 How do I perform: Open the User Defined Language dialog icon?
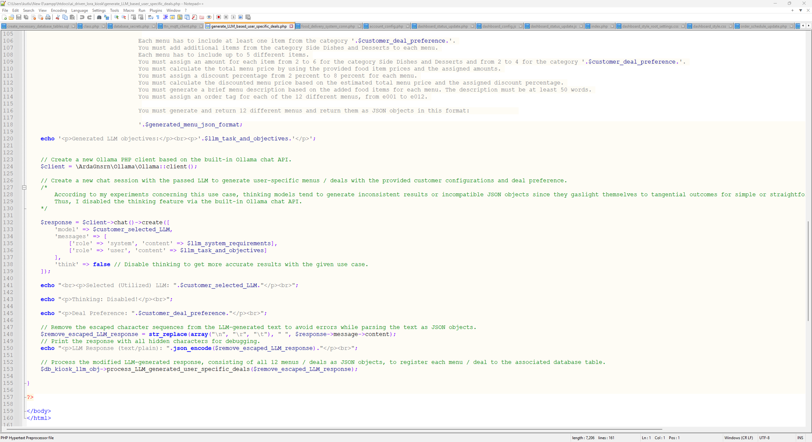[x=173, y=17]
